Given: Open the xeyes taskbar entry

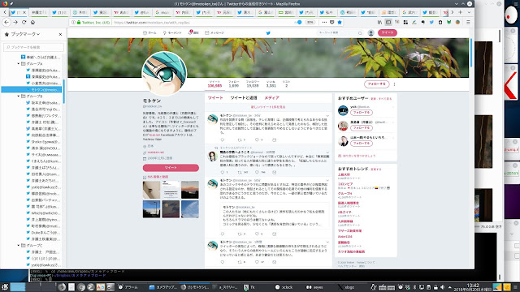Looking at the screenshot, I should (x=314, y=287).
